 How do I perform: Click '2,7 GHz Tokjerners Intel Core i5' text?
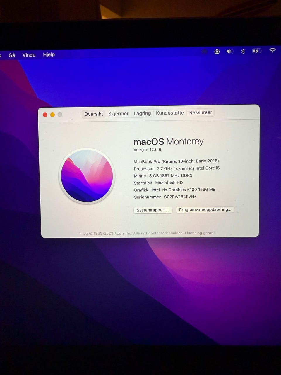coord(188,168)
